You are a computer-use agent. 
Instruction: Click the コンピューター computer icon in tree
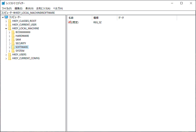tap(6, 17)
